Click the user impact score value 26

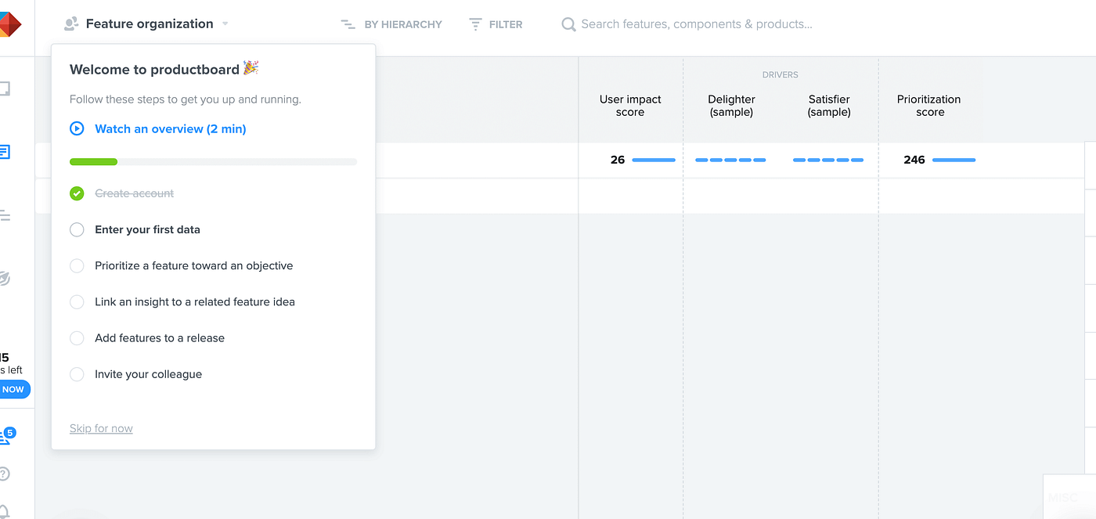[618, 160]
